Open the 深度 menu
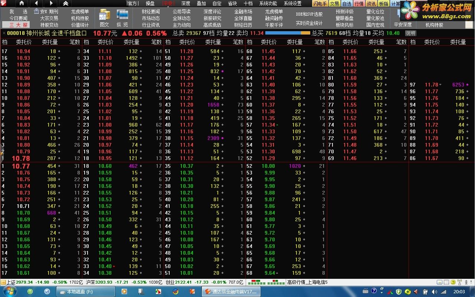The image size is (475, 297). (x=186, y=3)
